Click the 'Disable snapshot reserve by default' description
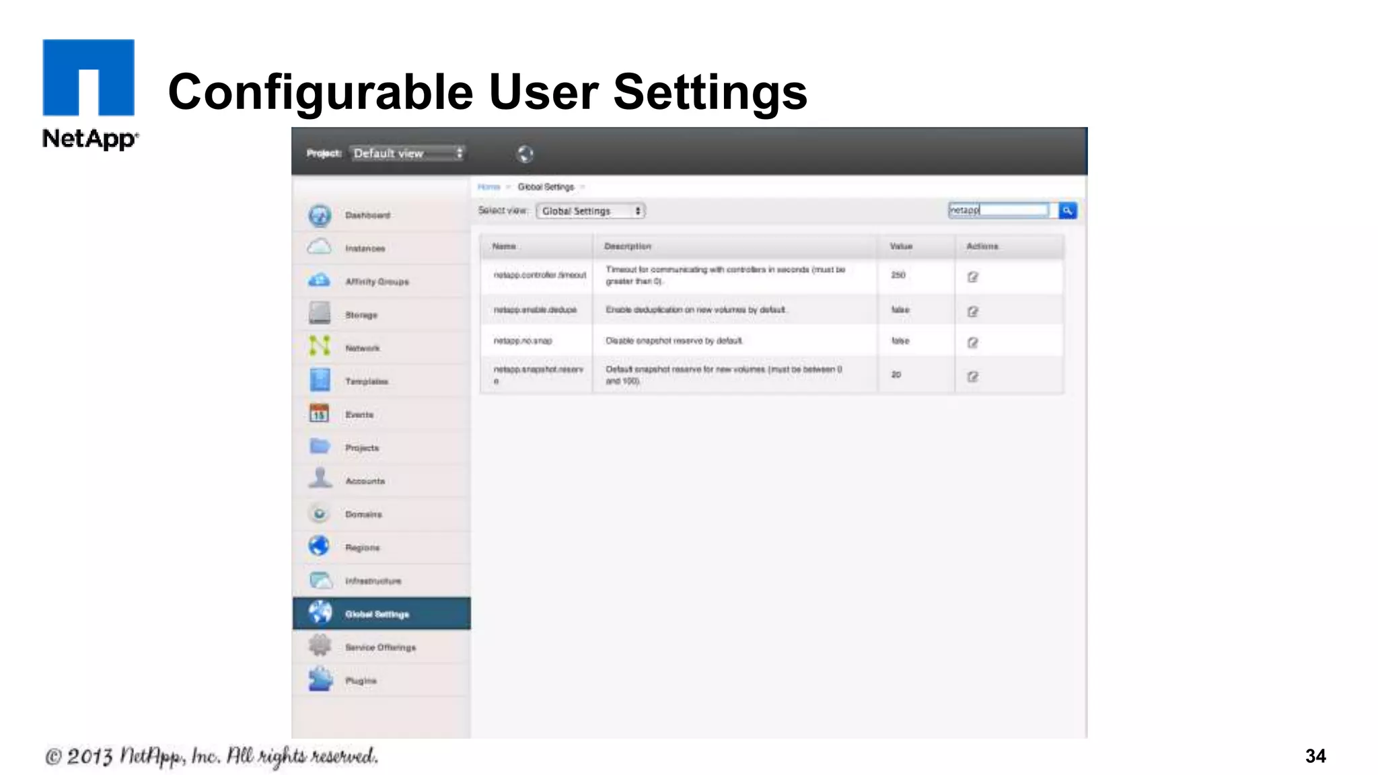Screen dimensions: 1378x775 674,341
